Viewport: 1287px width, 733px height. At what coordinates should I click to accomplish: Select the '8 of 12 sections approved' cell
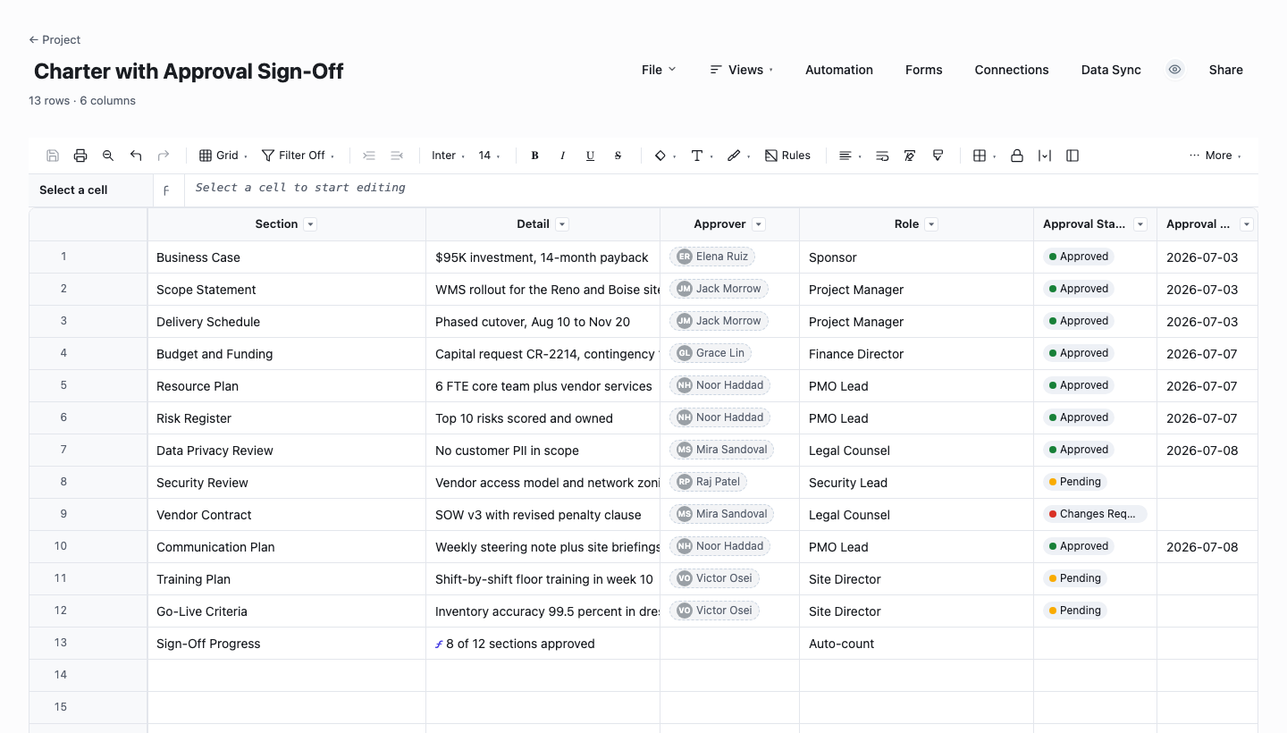[543, 644]
